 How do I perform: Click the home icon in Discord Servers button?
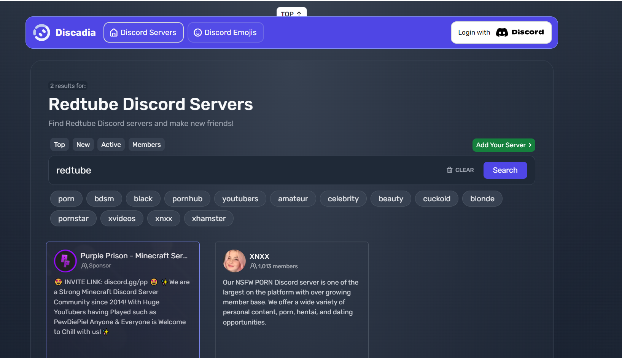click(x=114, y=33)
